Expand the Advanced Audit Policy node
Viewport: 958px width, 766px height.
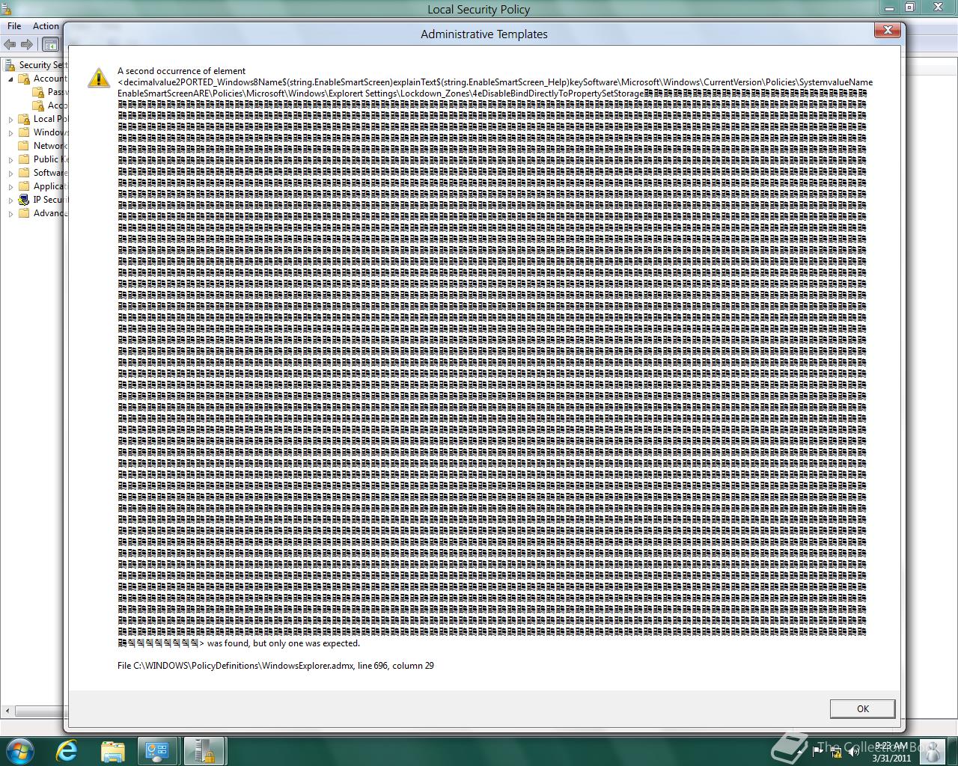(10, 213)
